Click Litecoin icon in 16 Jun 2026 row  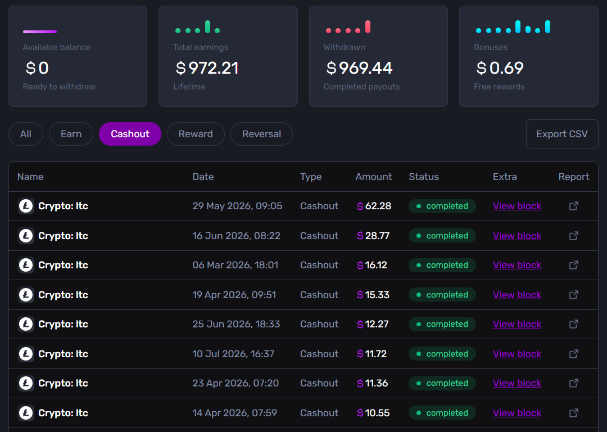pyautogui.click(x=26, y=236)
